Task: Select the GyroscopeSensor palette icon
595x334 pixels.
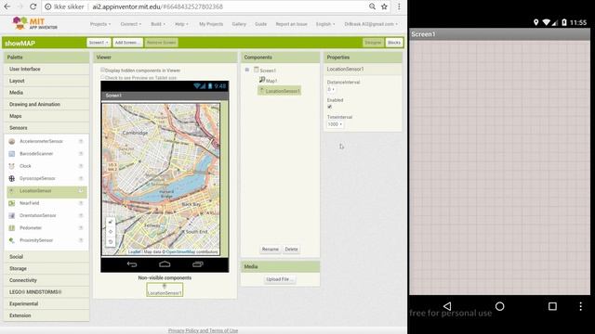Action: (x=12, y=178)
